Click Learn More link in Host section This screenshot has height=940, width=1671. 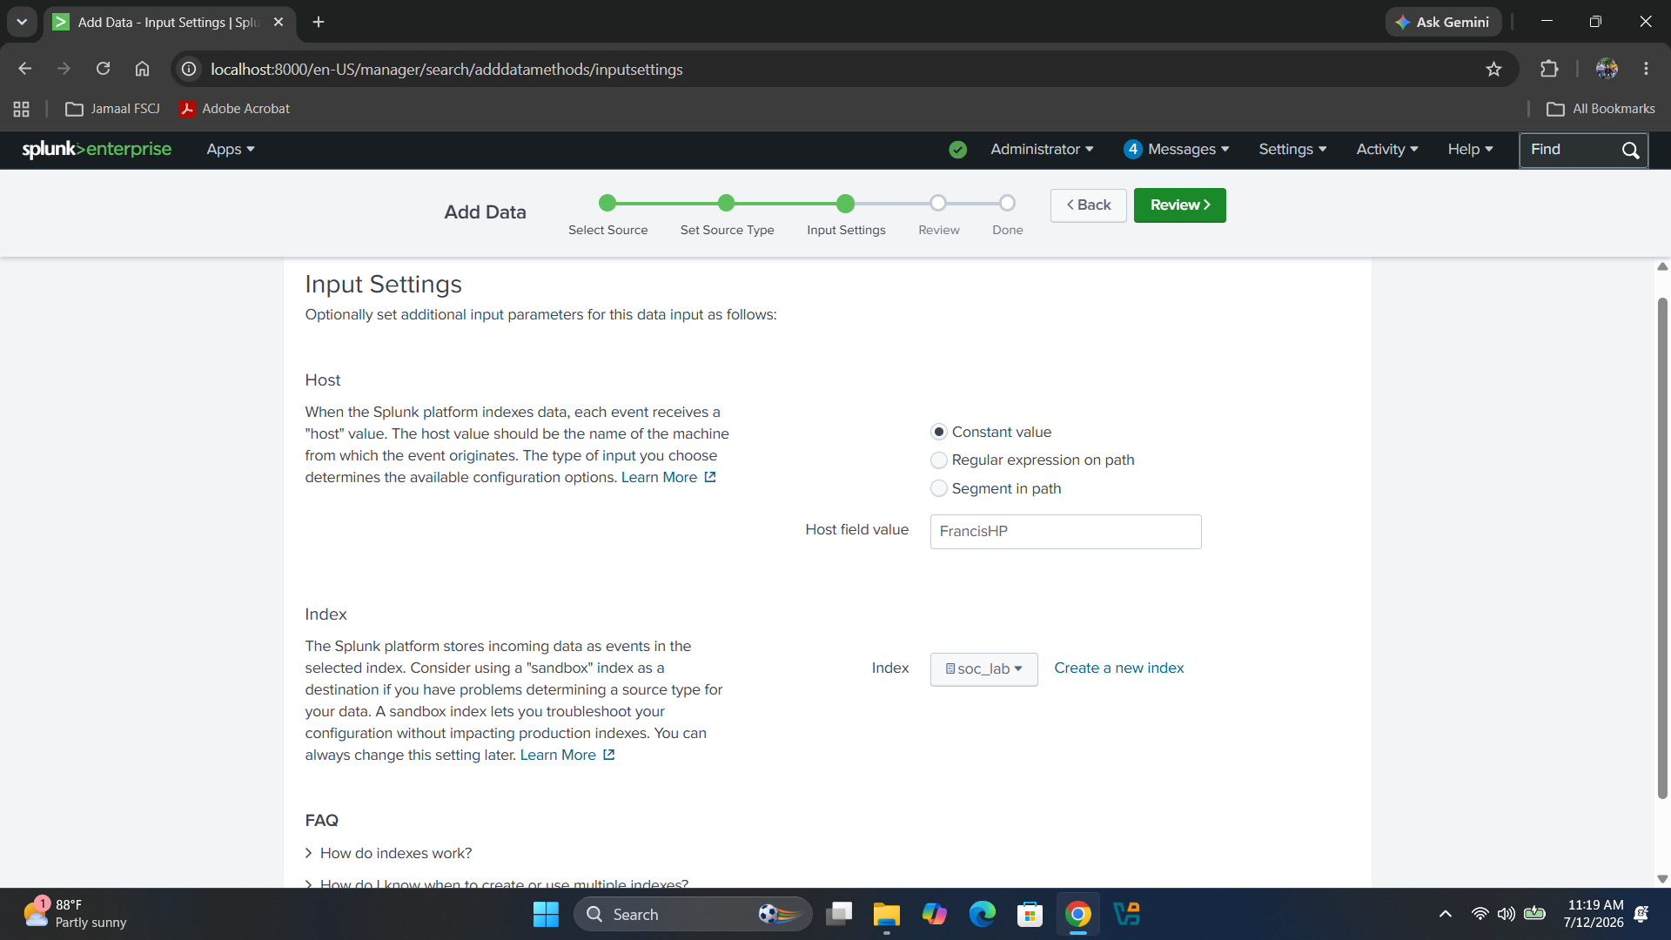point(659,477)
